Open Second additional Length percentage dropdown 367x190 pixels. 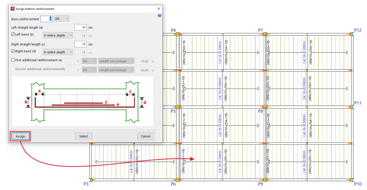tap(116, 70)
